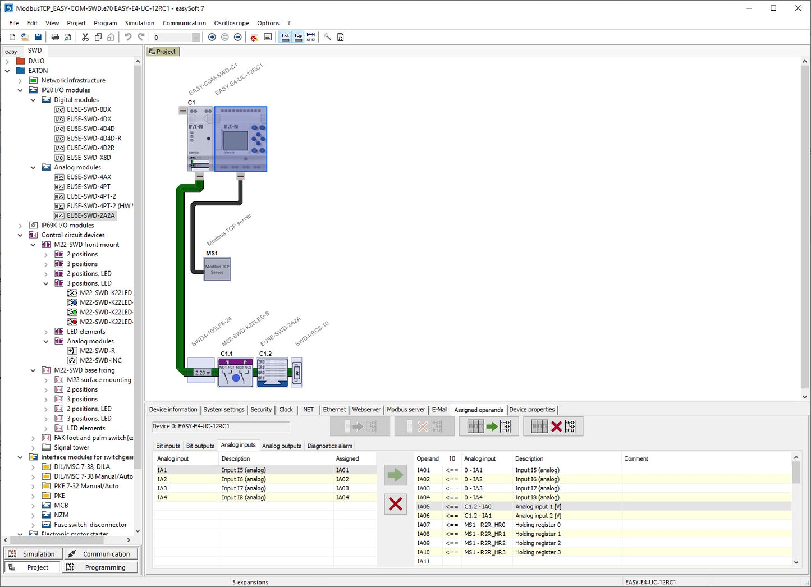Select the 'easy' catalog tab
Image resolution: width=811 pixels, height=587 pixels.
11,51
